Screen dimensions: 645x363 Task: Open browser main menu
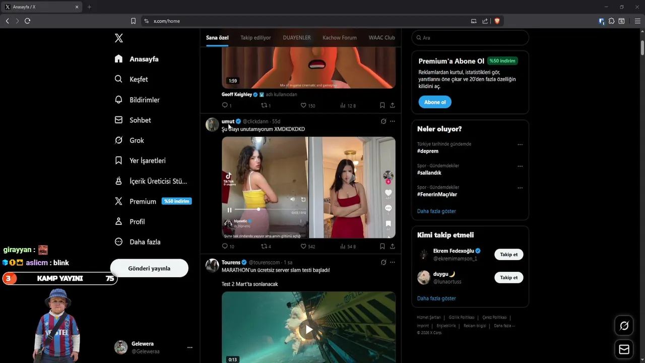(637, 21)
